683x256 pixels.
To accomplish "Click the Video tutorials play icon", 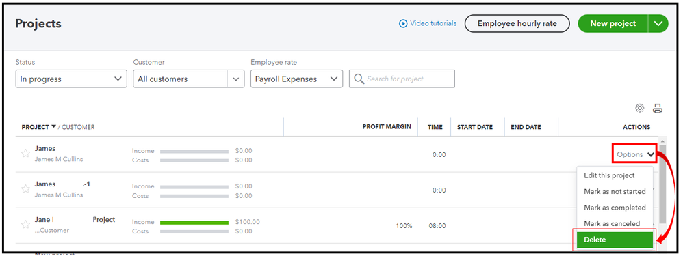I will coord(403,23).
